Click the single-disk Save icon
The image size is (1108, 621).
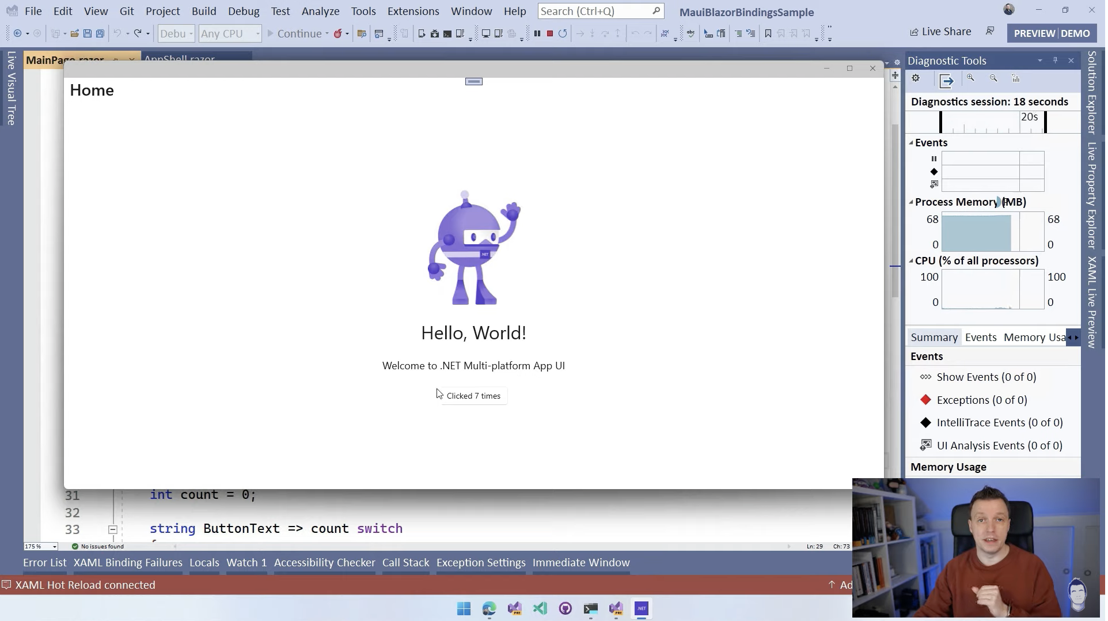tap(87, 33)
